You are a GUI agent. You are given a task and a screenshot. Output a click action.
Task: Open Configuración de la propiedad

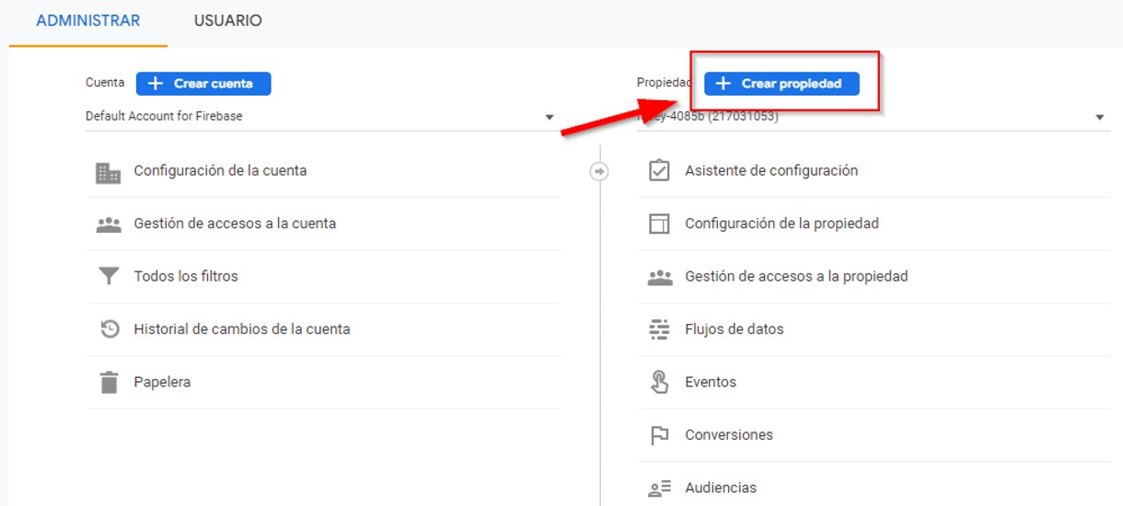781,224
